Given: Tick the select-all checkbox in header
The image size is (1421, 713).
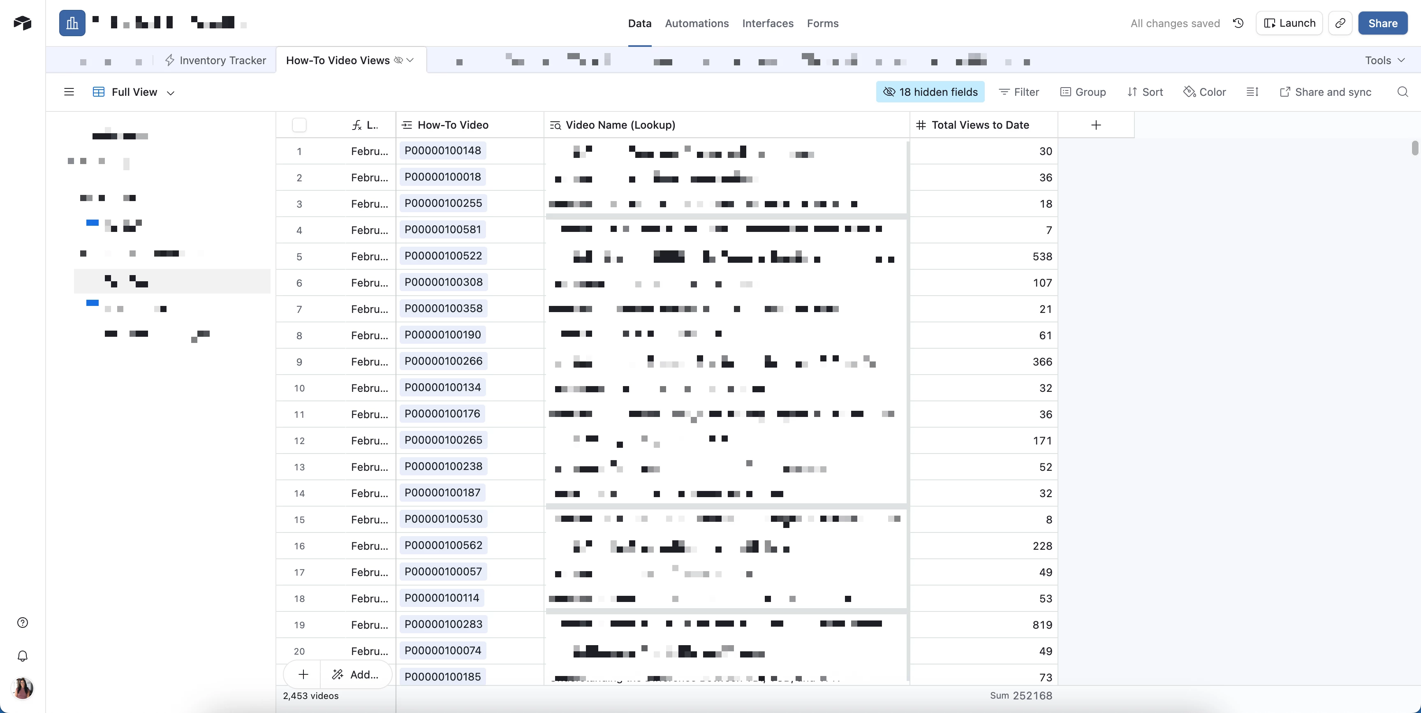Looking at the screenshot, I should (299, 125).
